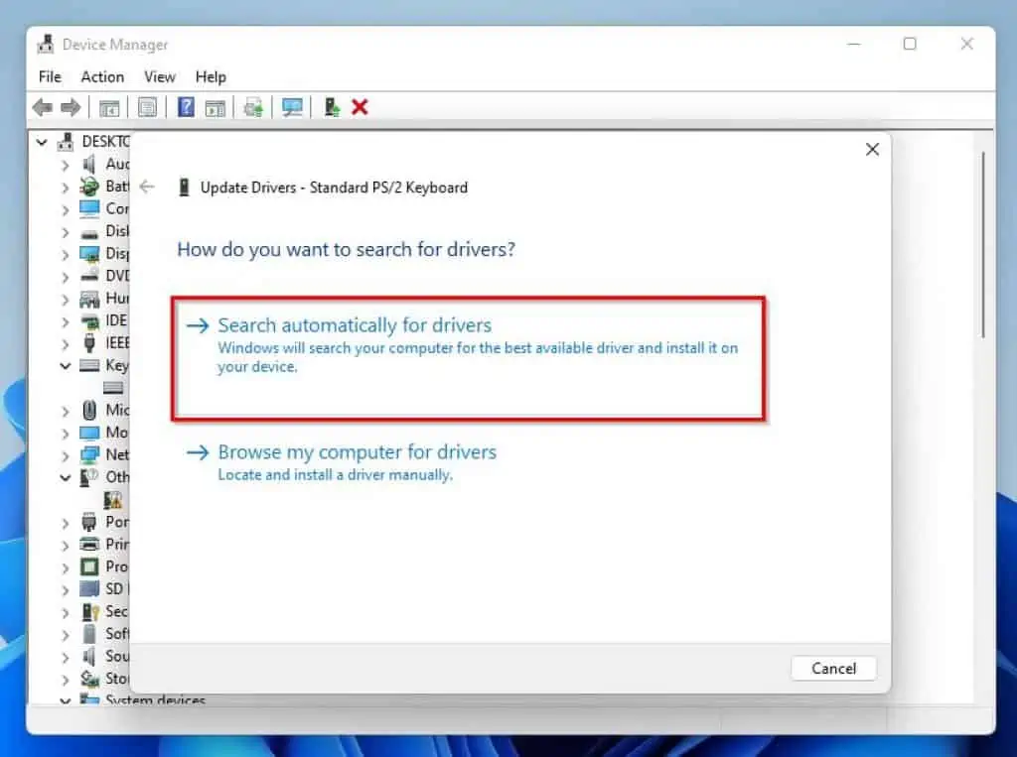1017x757 pixels.
Task: Select the IEEE connector icon in tree
Action: [x=89, y=343]
